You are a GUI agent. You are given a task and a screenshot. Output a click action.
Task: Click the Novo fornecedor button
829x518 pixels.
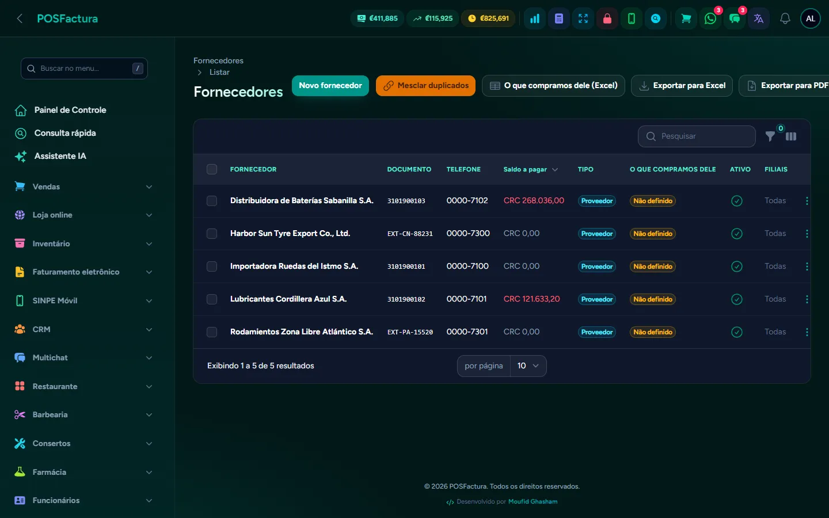pos(330,86)
